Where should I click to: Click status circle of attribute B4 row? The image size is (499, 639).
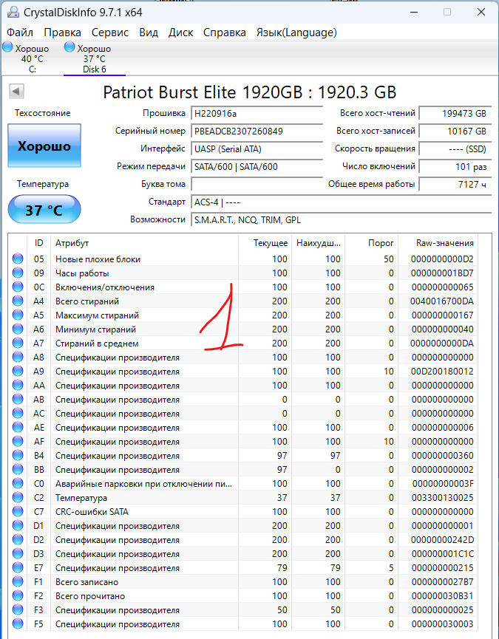pyautogui.click(x=18, y=456)
